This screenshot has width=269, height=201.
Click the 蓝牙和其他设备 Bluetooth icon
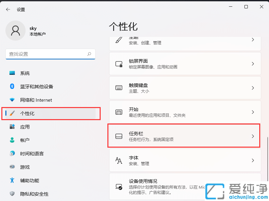[x=12, y=87]
